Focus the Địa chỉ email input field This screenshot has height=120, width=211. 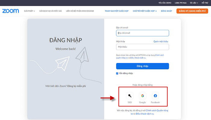pyautogui.click(x=143, y=33)
